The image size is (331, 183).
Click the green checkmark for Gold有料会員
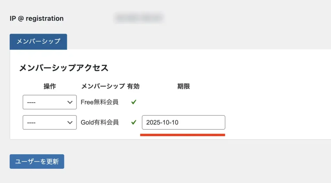click(133, 123)
